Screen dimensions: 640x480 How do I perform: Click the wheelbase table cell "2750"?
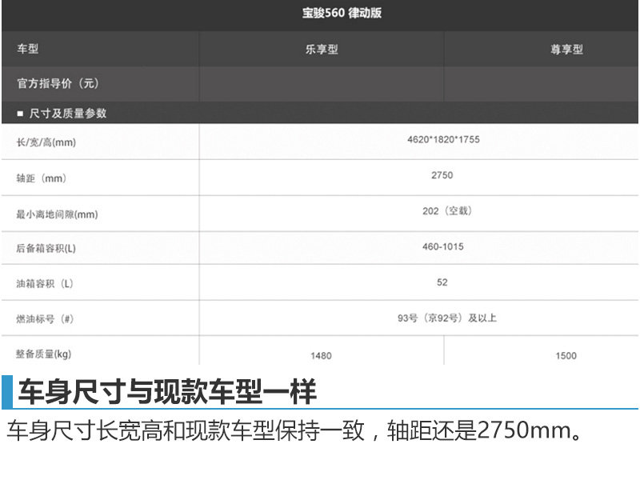[x=442, y=175]
